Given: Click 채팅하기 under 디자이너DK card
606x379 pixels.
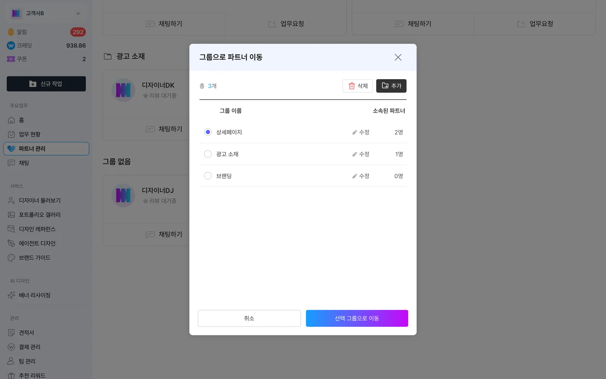Looking at the screenshot, I should pos(164,129).
